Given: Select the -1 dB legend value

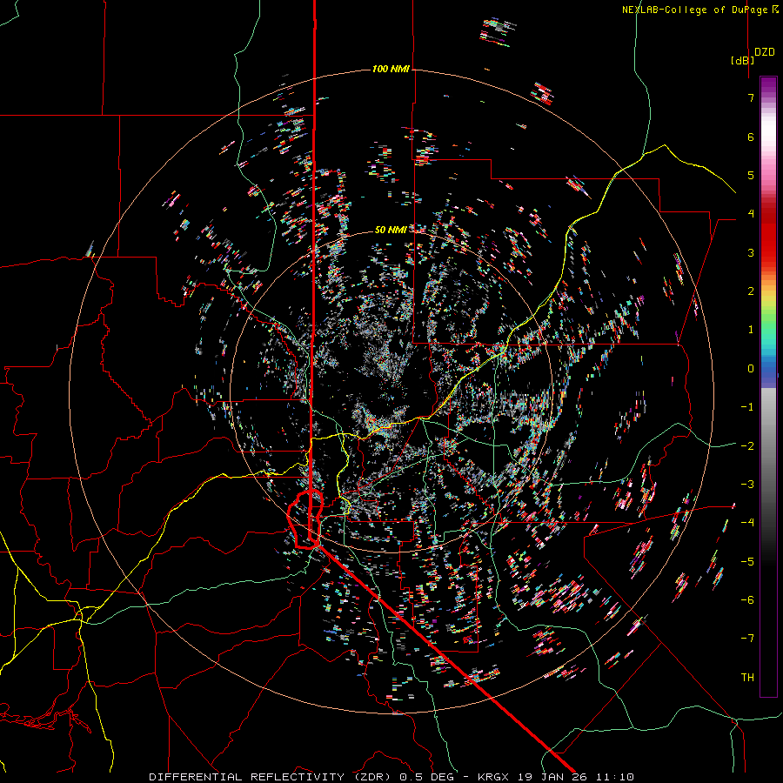Looking at the screenshot, I should [747, 407].
